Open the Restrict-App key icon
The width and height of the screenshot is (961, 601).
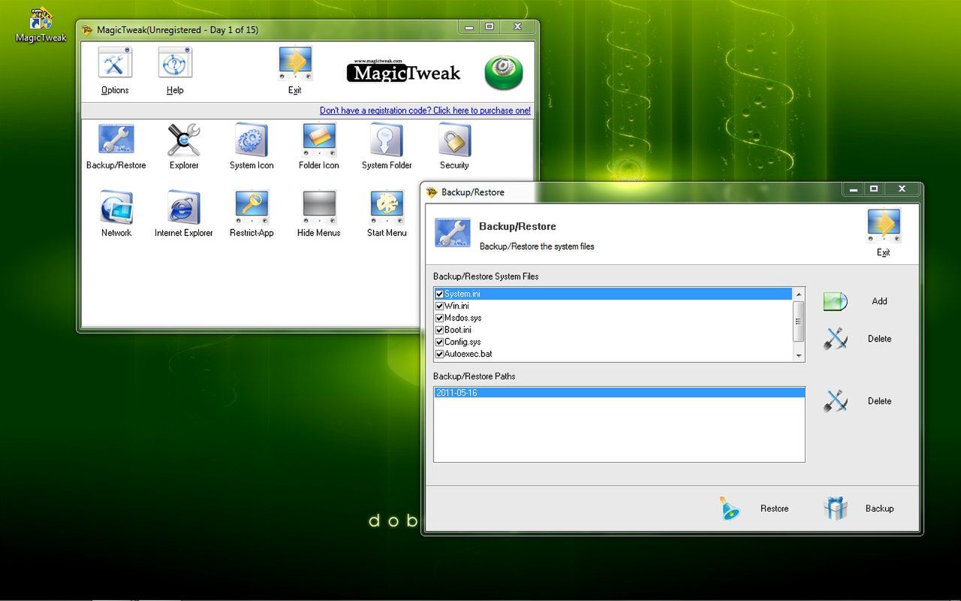[x=252, y=207]
